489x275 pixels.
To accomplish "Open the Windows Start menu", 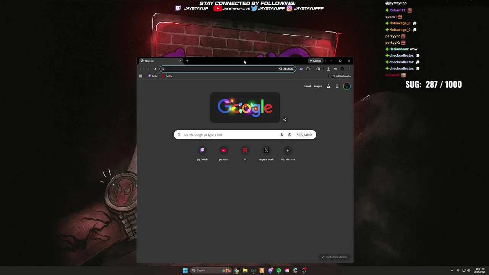I will (x=185, y=270).
